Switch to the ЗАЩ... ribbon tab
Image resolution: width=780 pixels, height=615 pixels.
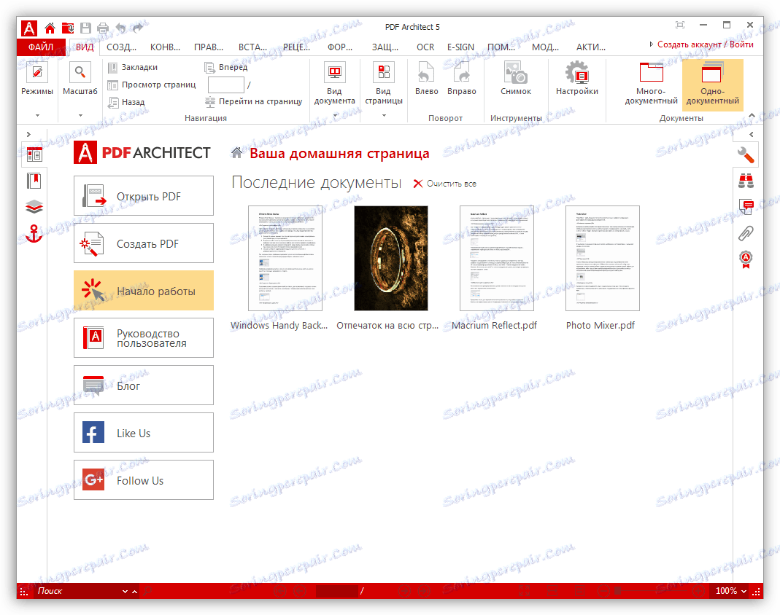(x=385, y=47)
